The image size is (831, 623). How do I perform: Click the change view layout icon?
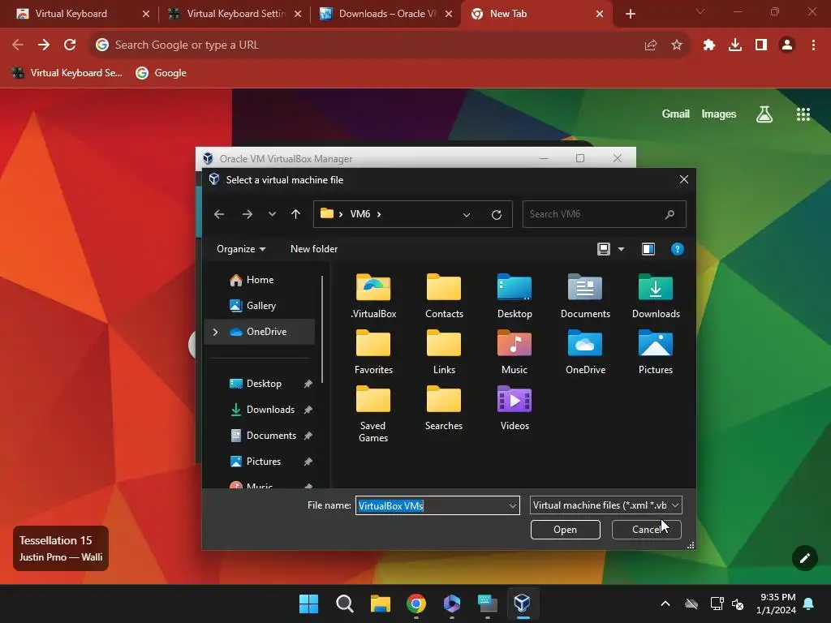coord(604,249)
